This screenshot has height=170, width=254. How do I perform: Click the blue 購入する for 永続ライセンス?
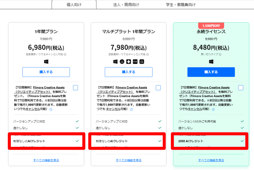click(211, 72)
